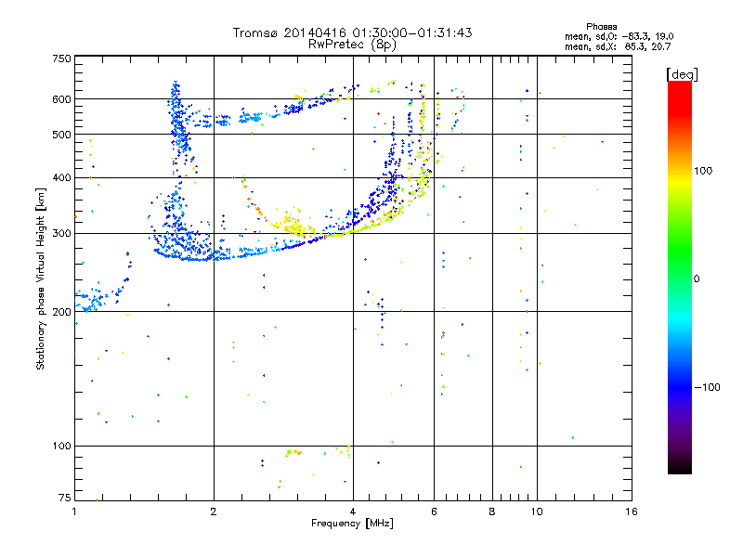The height and width of the screenshot is (557, 743).
Task: Click the 'Phases' header label
Action: [x=601, y=27]
